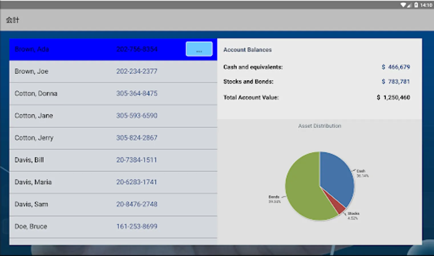
Task: Tap phone number 202-234-2377
Action: [x=137, y=71]
